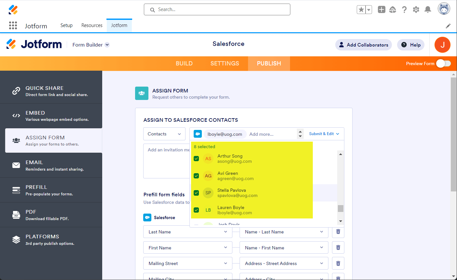
Task: Click the page vertical scrollbar thumb
Action: point(453,134)
